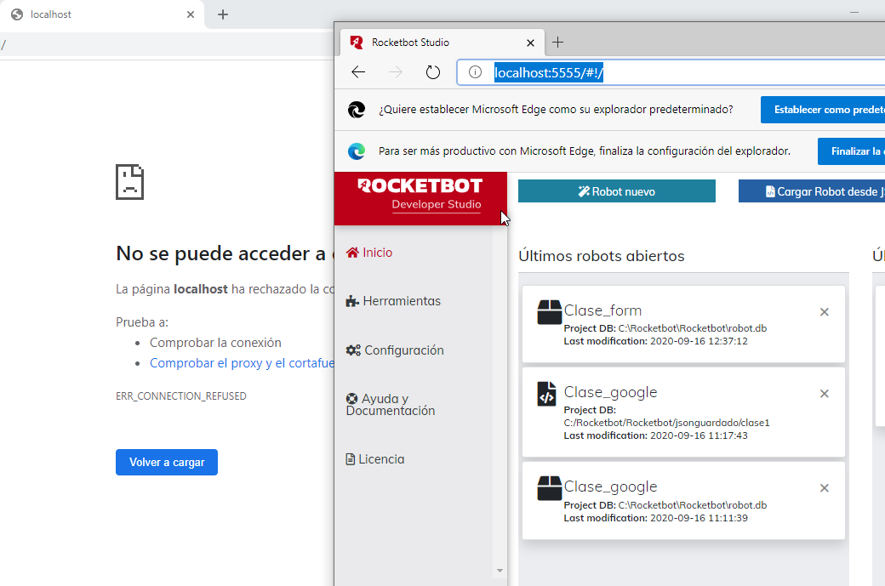Close the localhost Chrome tab
Viewport: 885px width, 586px height.
click(x=191, y=14)
